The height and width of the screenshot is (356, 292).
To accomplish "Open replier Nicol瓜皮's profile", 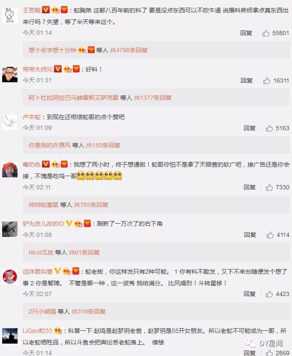I will click(41, 252).
